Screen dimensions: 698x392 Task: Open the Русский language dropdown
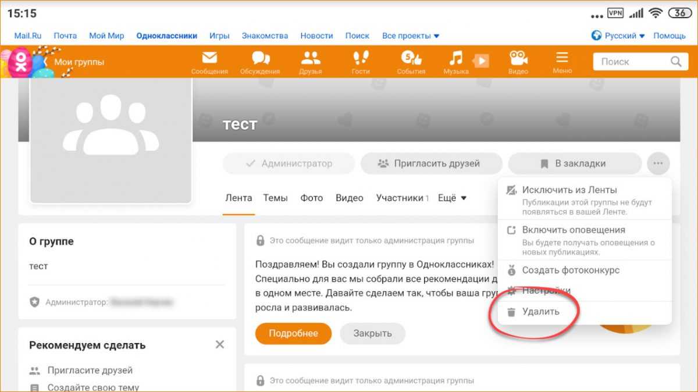pyautogui.click(x=625, y=35)
